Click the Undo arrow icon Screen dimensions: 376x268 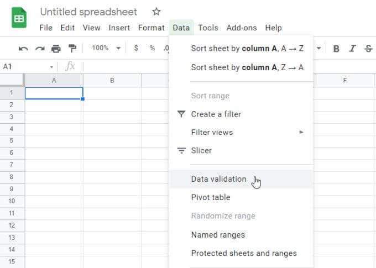(x=23, y=49)
